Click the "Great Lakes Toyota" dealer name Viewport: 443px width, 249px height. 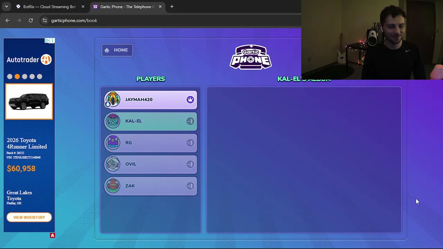[x=19, y=195]
